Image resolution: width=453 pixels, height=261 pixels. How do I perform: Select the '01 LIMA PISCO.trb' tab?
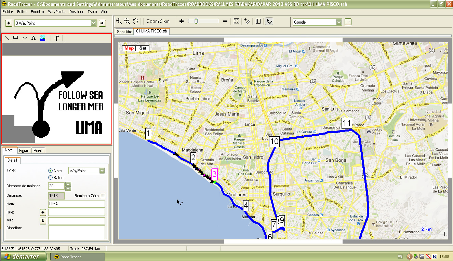[151, 31]
